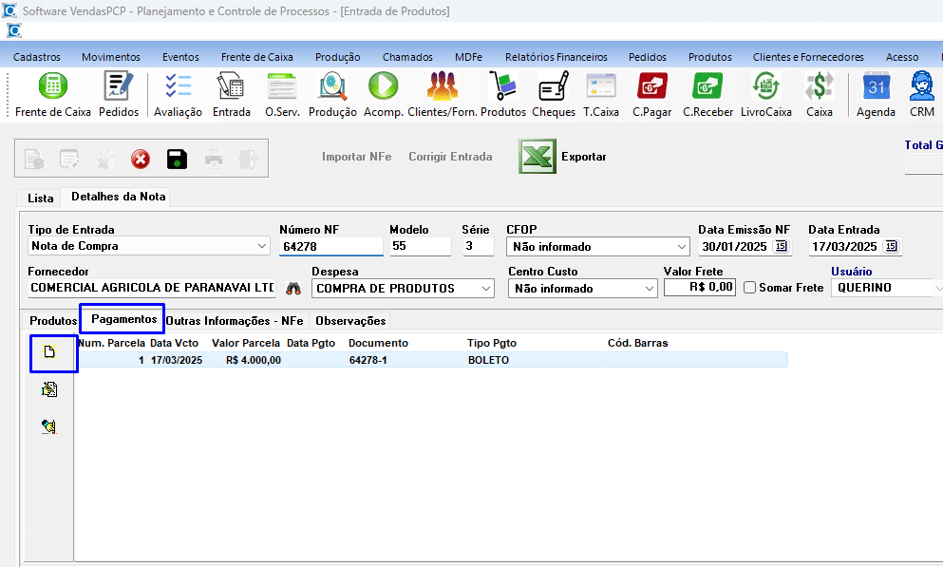The image size is (943, 567).
Task: Click the red cancel X icon
Action: (141, 159)
